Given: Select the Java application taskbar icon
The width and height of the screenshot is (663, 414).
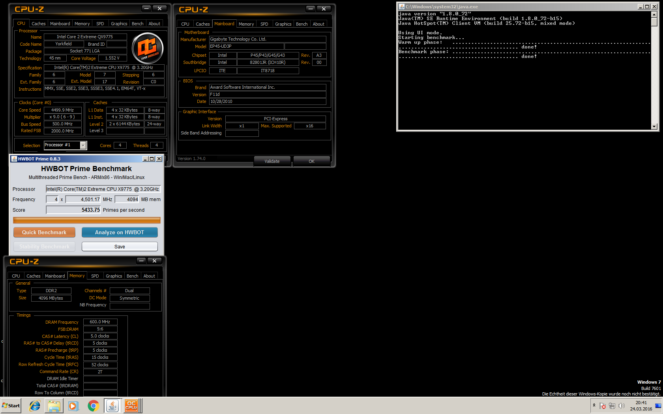Looking at the screenshot, I should coord(112,406).
